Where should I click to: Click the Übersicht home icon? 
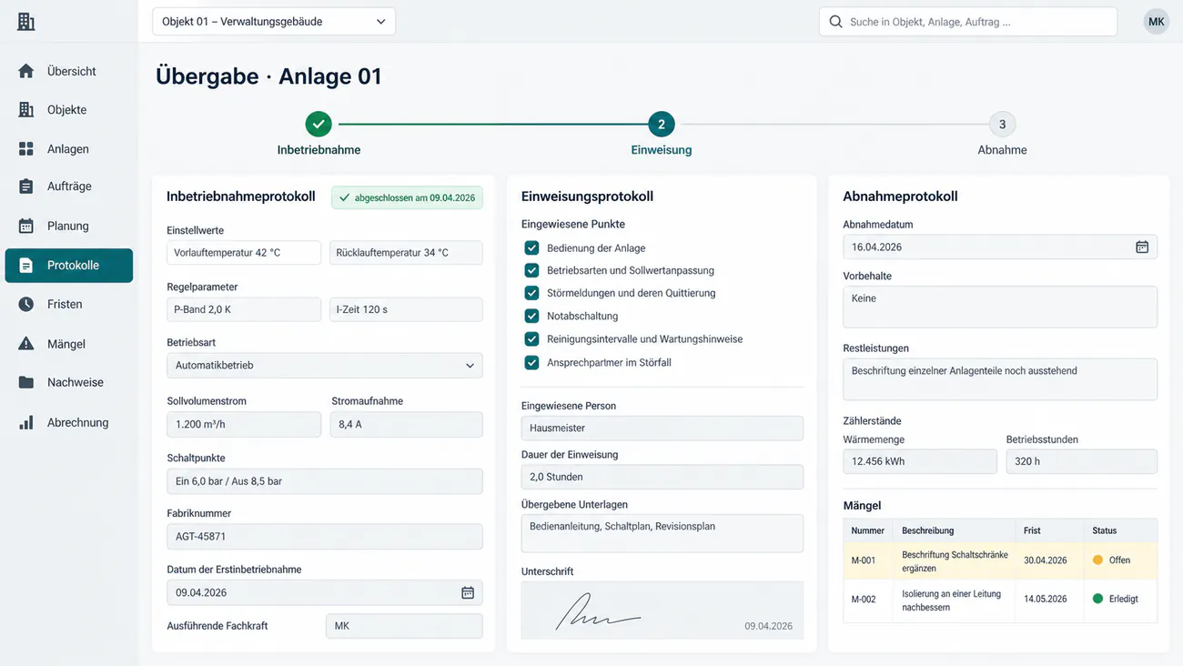[26, 71]
